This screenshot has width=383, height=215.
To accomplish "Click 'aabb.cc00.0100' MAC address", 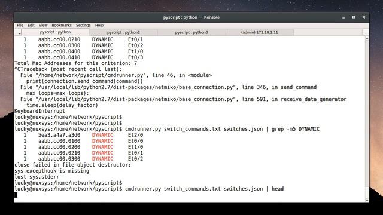I will click(x=59, y=141).
